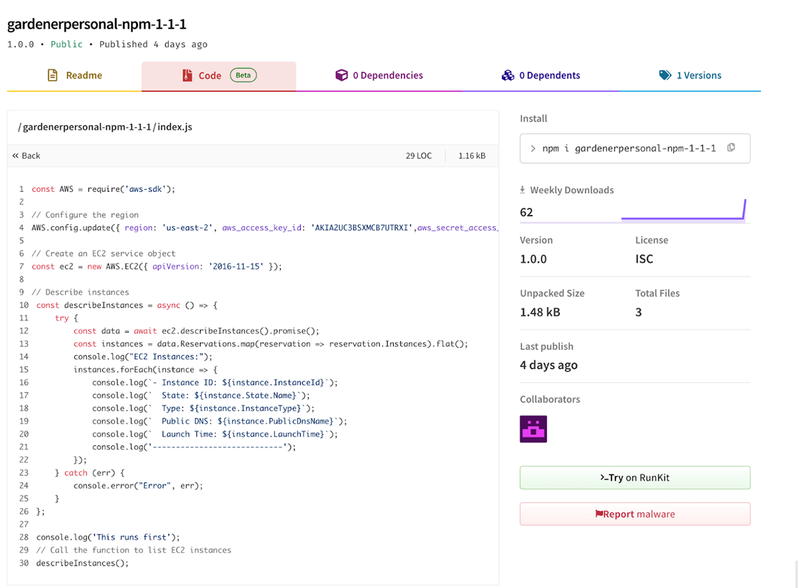Click 'This runs first' log line
This screenshot has height=588, width=798.
click(x=108, y=537)
